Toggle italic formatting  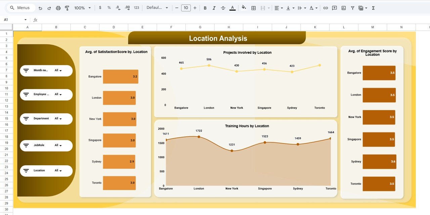click(x=214, y=7)
